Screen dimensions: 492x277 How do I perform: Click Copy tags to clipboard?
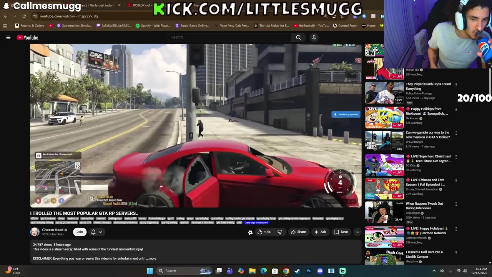point(256,223)
